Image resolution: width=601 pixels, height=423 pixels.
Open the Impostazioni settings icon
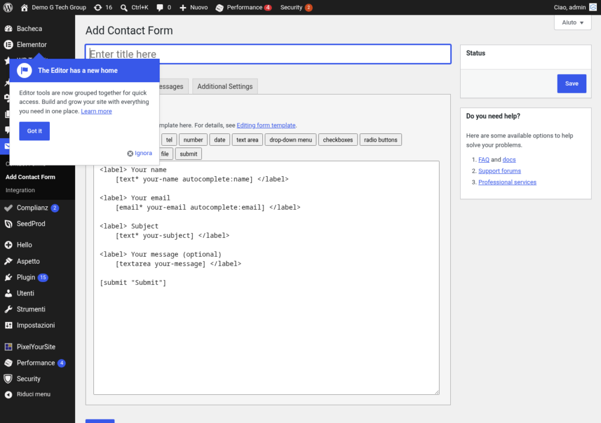point(8,325)
